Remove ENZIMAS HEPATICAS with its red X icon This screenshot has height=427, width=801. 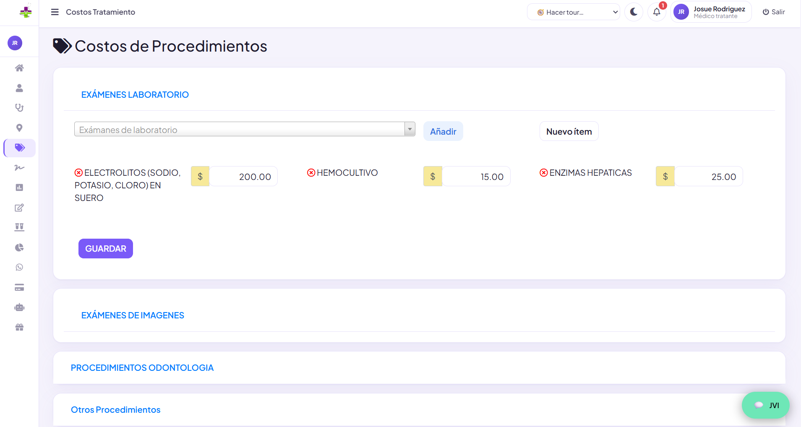click(544, 173)
